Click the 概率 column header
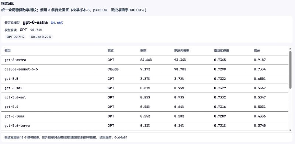Screen dimensions: 295x144 143,51
